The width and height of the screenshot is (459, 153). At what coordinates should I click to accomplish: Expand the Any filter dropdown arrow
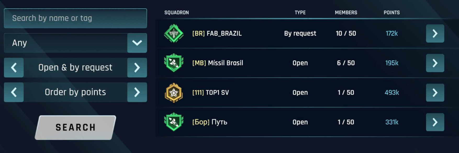[137, 43]
